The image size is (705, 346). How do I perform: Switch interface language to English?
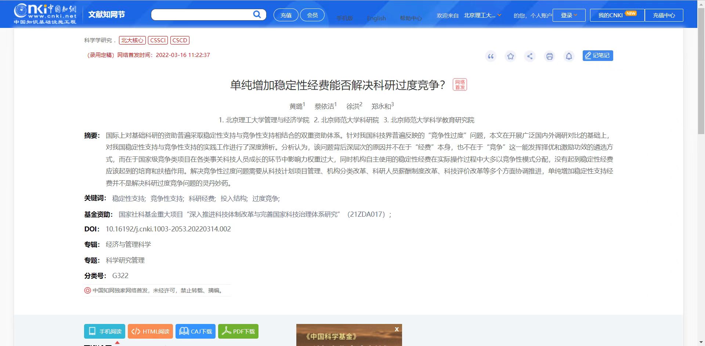click(376, 18)
